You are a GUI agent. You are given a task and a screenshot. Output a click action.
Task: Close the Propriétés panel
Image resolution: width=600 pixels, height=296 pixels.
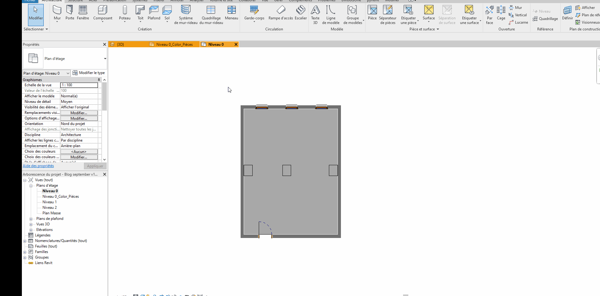pos(105,45)
